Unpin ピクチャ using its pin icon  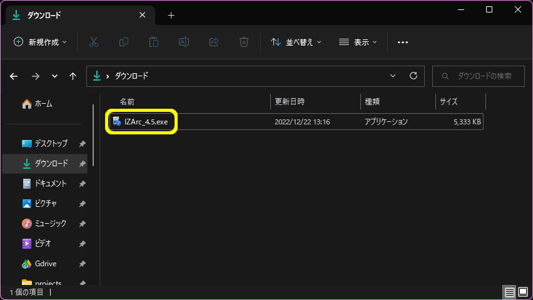point(82,204)
